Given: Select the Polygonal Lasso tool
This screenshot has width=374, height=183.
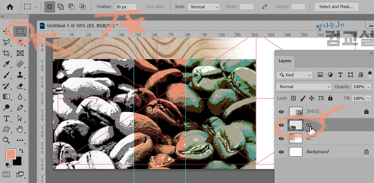Looking at the screenshot, I should (x=6, y=42).
